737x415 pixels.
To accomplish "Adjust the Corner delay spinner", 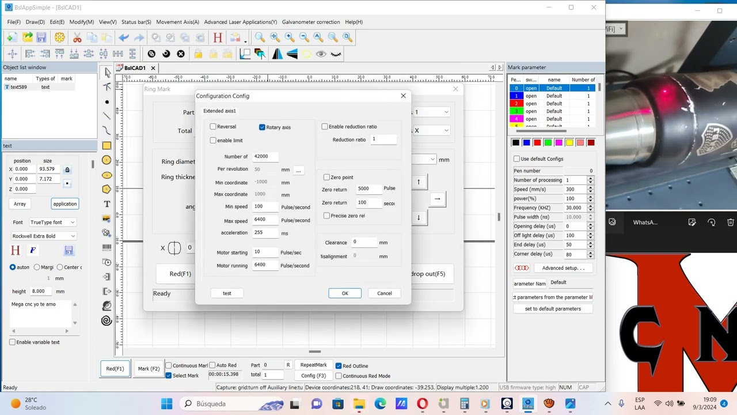I will pyautogui.click(x=590, y=254).
